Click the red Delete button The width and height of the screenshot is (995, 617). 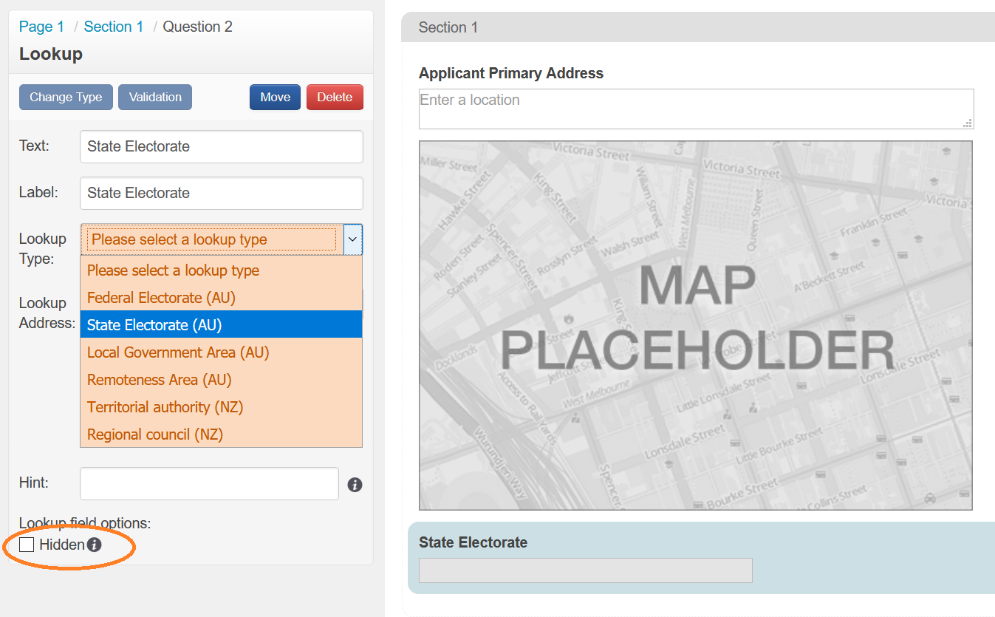click(x=335, y=98)
